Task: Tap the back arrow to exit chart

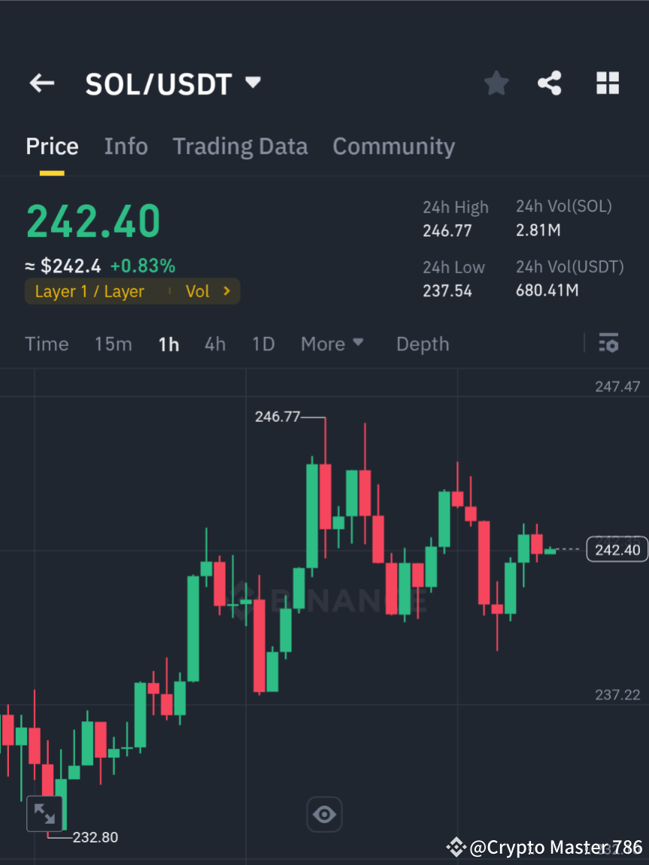Action: (x=41, y=83)
